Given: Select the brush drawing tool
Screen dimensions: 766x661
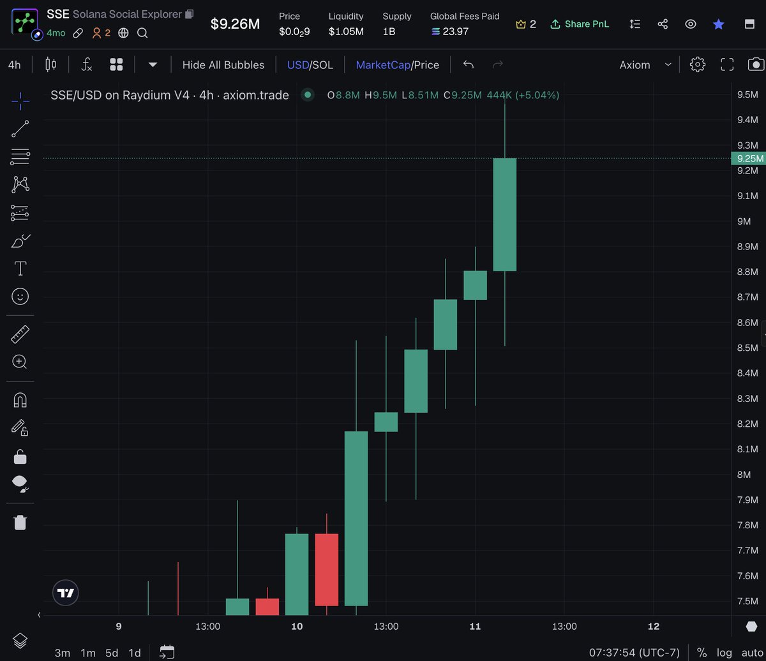Looking at the screenshot, I should tap(20, 241).
